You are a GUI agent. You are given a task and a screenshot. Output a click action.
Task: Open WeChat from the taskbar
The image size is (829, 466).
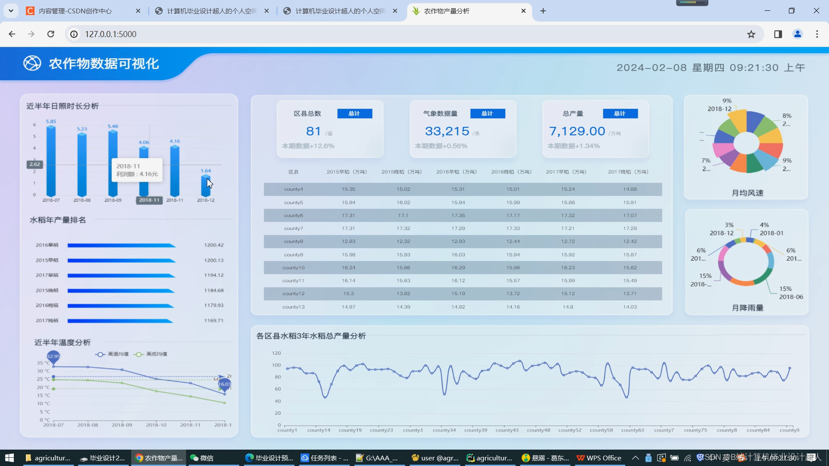[202, 458]
